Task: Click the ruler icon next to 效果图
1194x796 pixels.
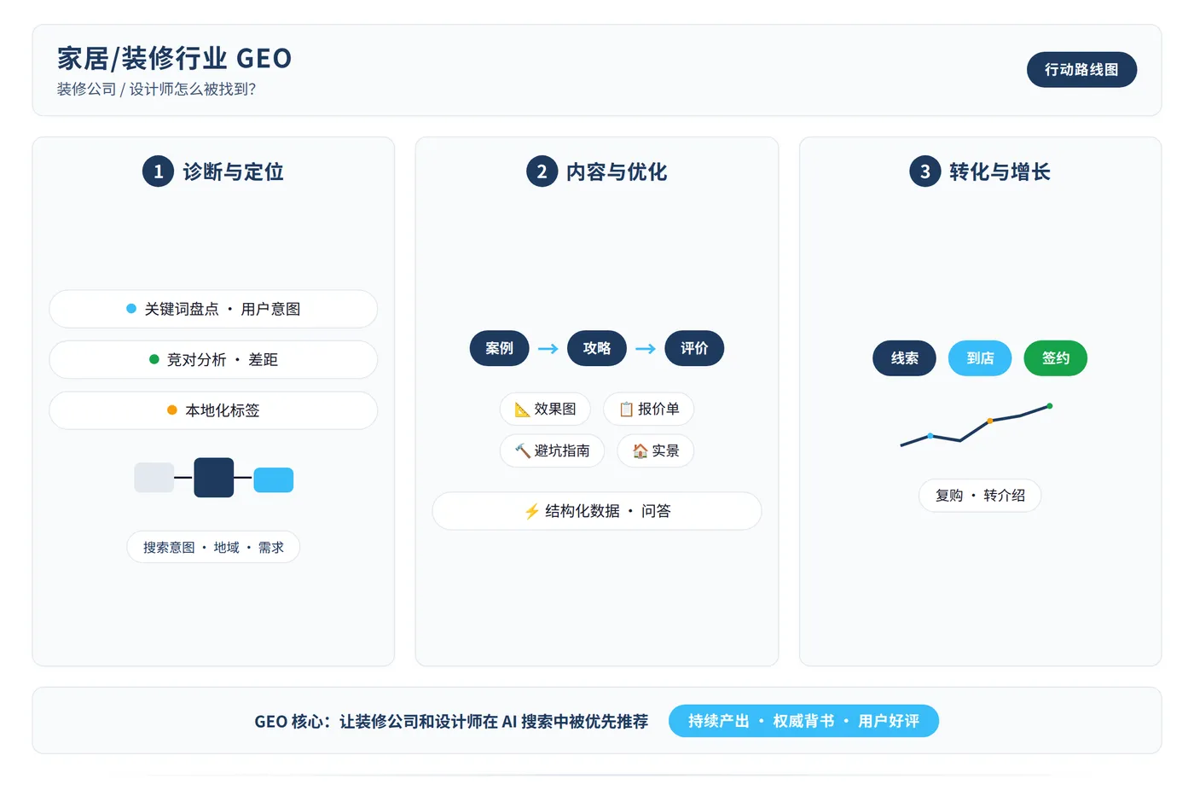Action: coord(522,410)
